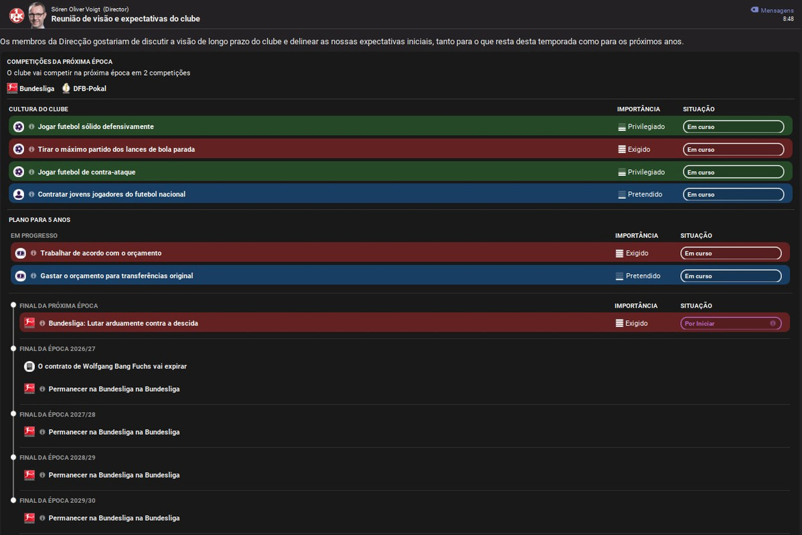The width and height of the screenshot is (802, 535).
Task: Click money icon beside 'Trabalhar de acordo com o orçamento'
Action: tap(21, 253)
